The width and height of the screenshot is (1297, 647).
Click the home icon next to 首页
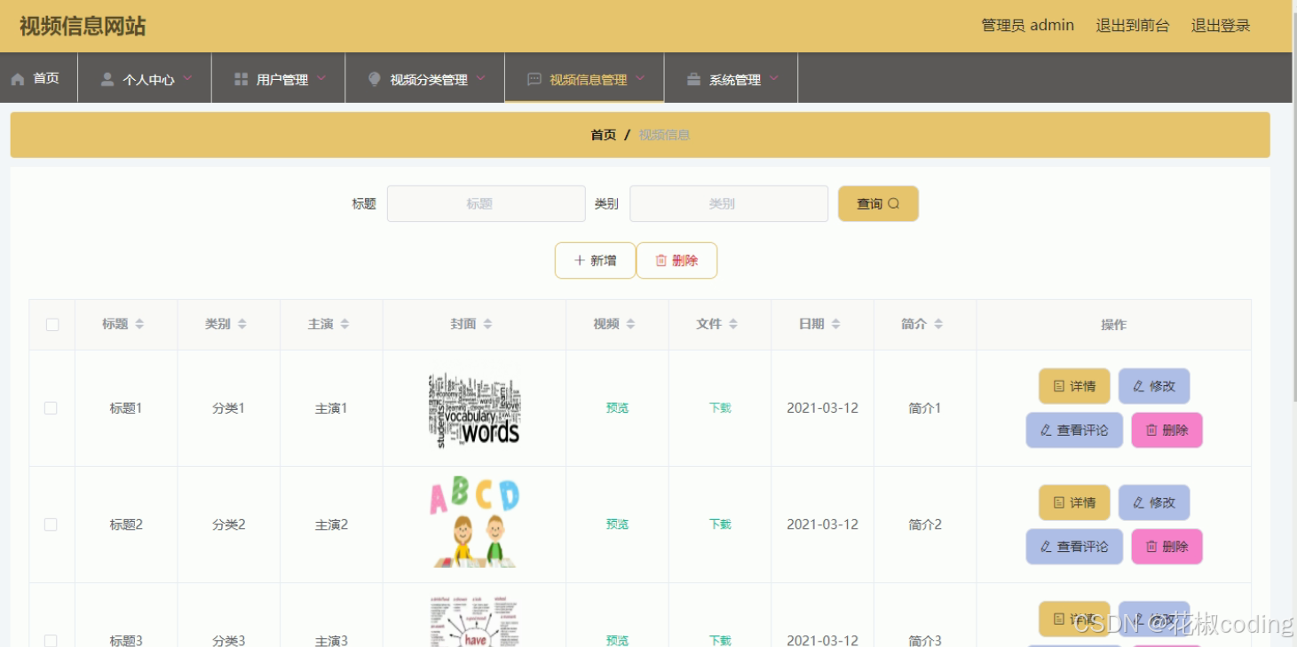point(18,79)
